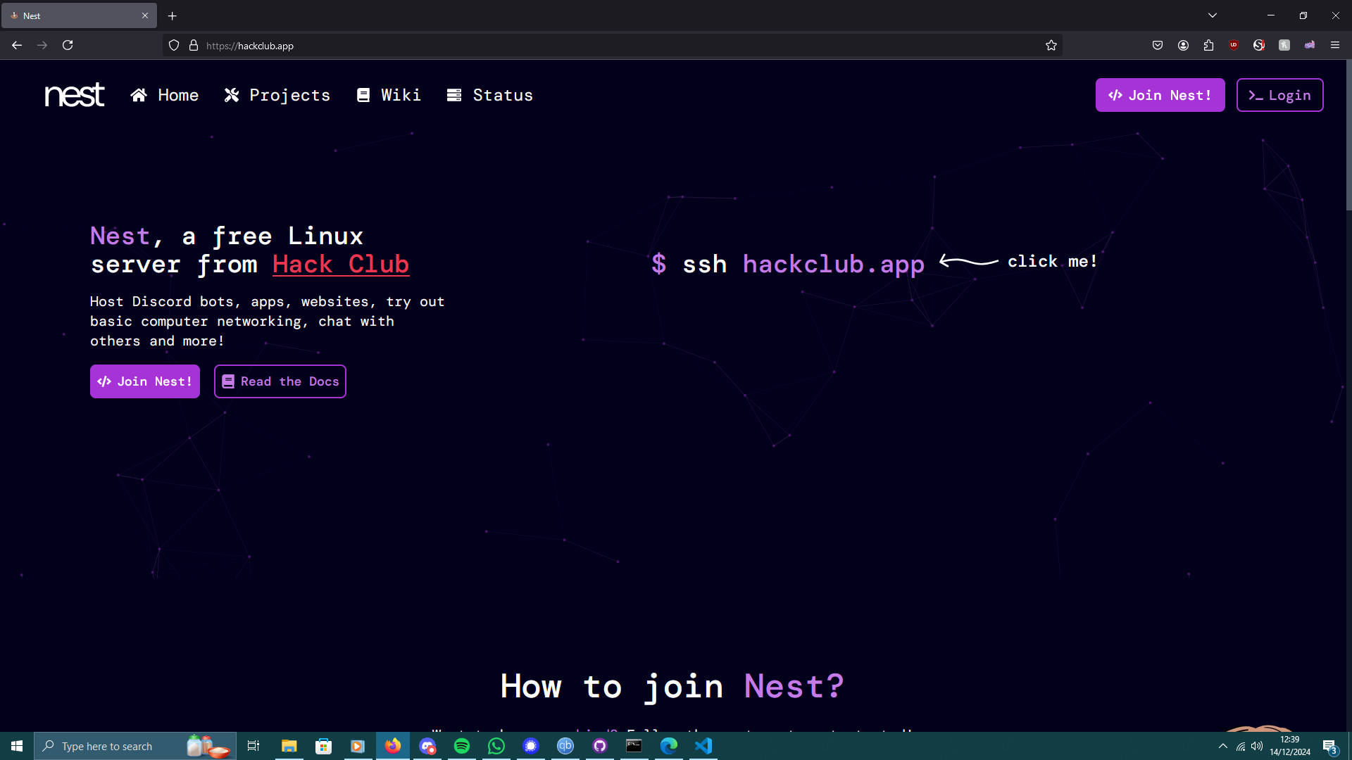This screenshot has width=1352, height=760.
Task: Open Firefox application menu
Action: 1335,46
